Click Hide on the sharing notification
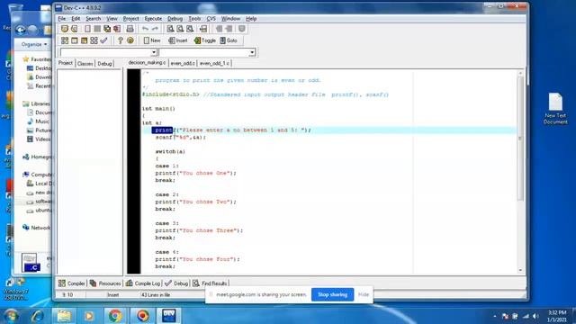The width and height of the screenshot is (576, 324). click(364, 294)
